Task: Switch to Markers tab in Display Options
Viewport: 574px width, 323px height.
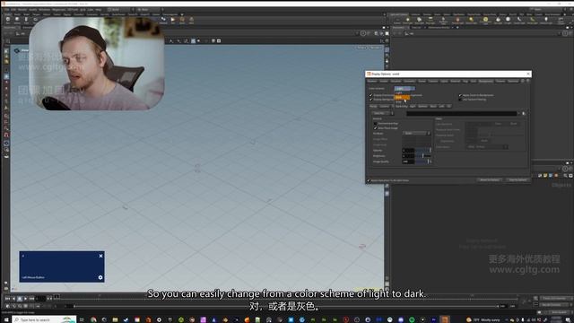Action: click(372, 82)
